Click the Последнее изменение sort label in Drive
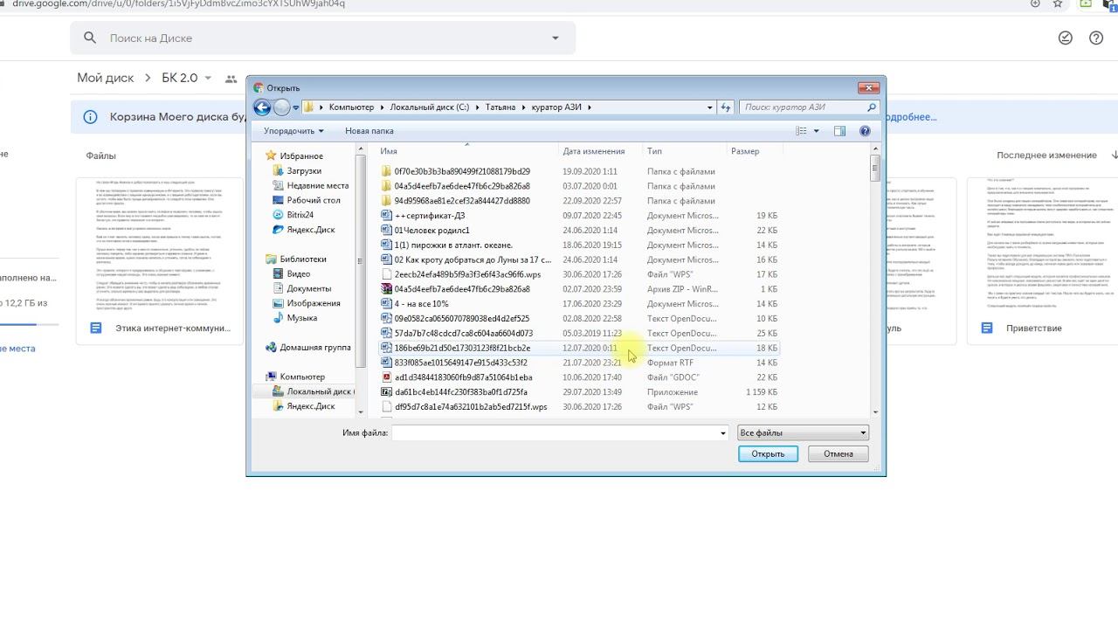Viewport: 1118px width, 629px height. pos(1046,155)
